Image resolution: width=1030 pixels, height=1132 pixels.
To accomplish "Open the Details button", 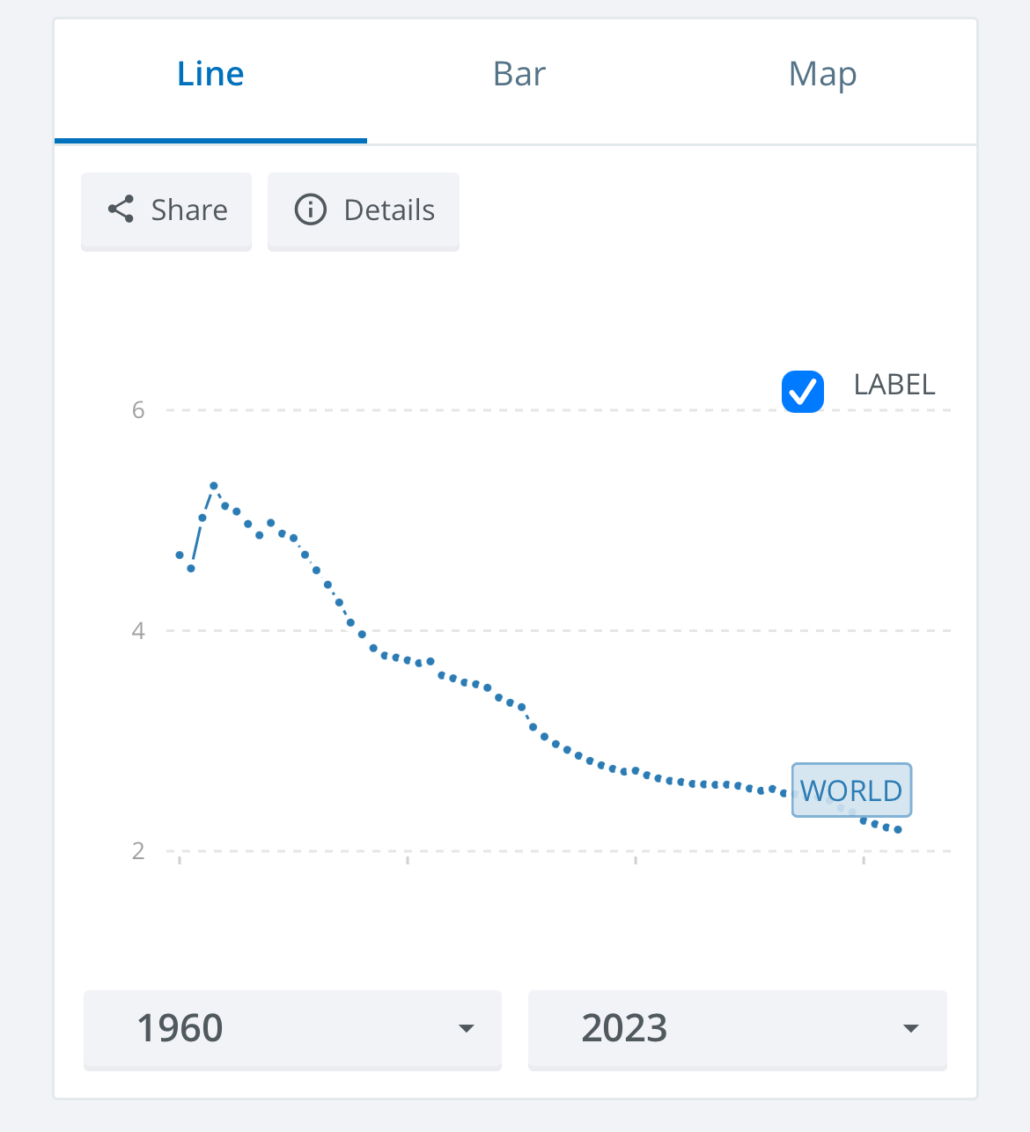I will click(364, 211).
